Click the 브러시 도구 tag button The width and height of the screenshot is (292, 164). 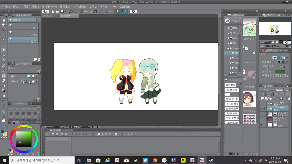click(x=232, y=108)
